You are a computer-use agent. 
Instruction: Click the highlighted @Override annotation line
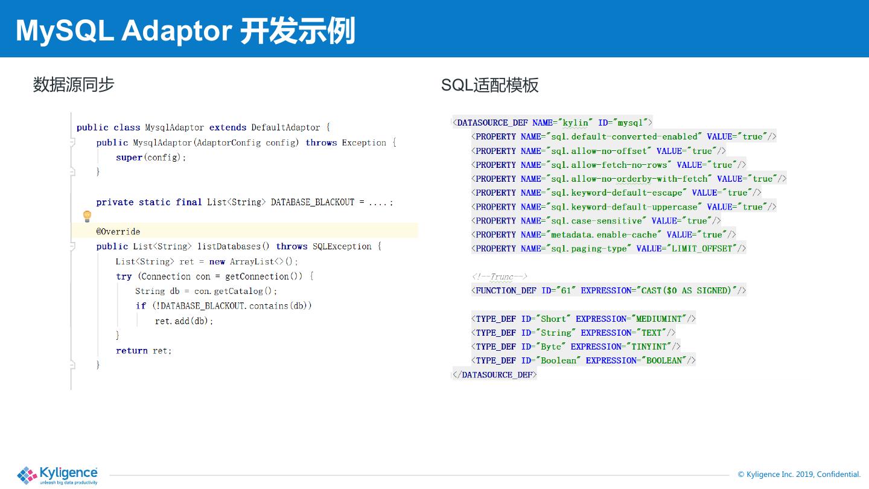pos(118,231)
